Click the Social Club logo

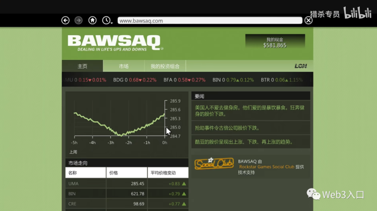[x=214, y=163]
